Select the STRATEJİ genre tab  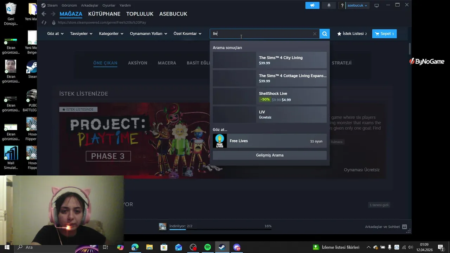point(342,63)
